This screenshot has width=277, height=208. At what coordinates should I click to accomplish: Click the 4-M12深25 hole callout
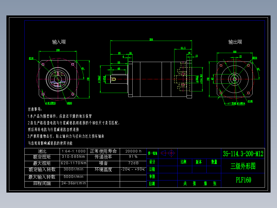pos(50,103)
